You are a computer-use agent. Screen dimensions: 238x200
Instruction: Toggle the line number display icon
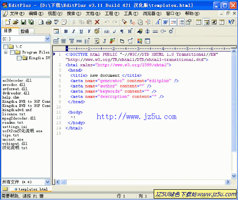pyautogui.click(x=181, y=22)
